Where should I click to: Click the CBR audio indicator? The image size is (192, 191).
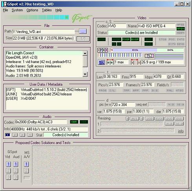(x=74, y=122)
